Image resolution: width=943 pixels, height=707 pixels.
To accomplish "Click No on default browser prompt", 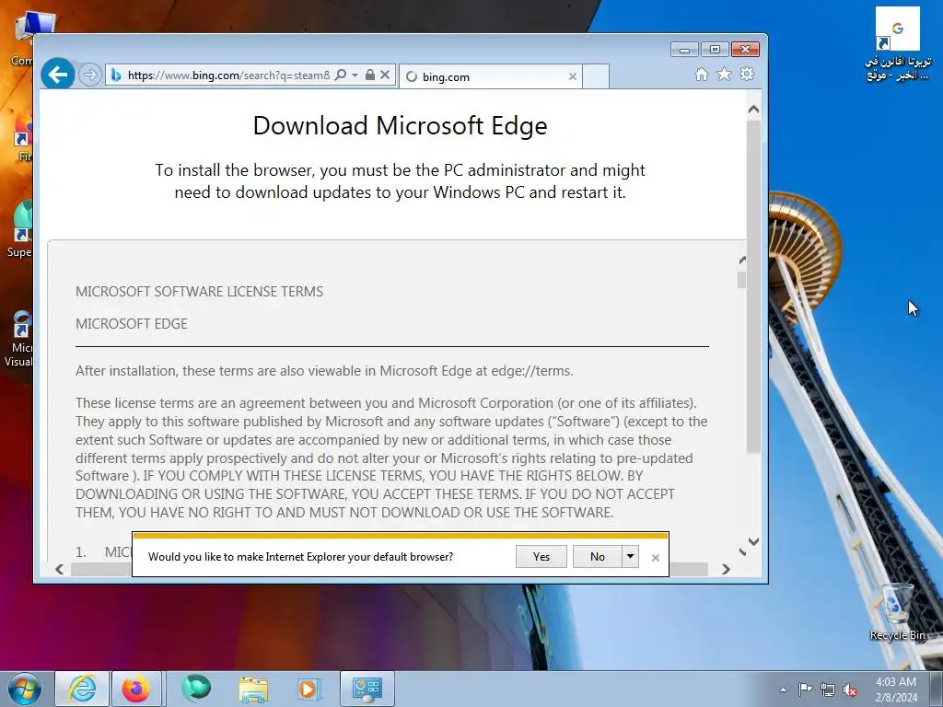I will (597, 557).
